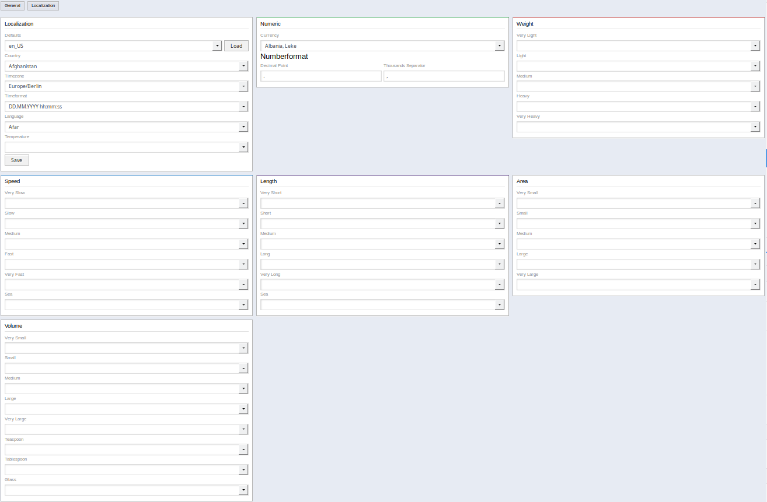767x502 pixels.
Task: Open the Currency dropdown showing Albania, Leke
Action: click(382, 46)
